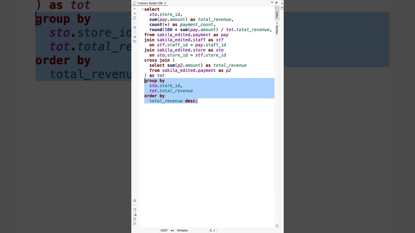The image size is (415, 233).
Task: Execute the SQL query with the first orange arrow
Action: 135,9
